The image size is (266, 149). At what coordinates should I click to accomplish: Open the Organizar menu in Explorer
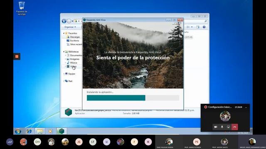click(x=70, y=27)
